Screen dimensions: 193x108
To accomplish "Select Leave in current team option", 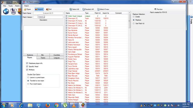I will (28, 77).
